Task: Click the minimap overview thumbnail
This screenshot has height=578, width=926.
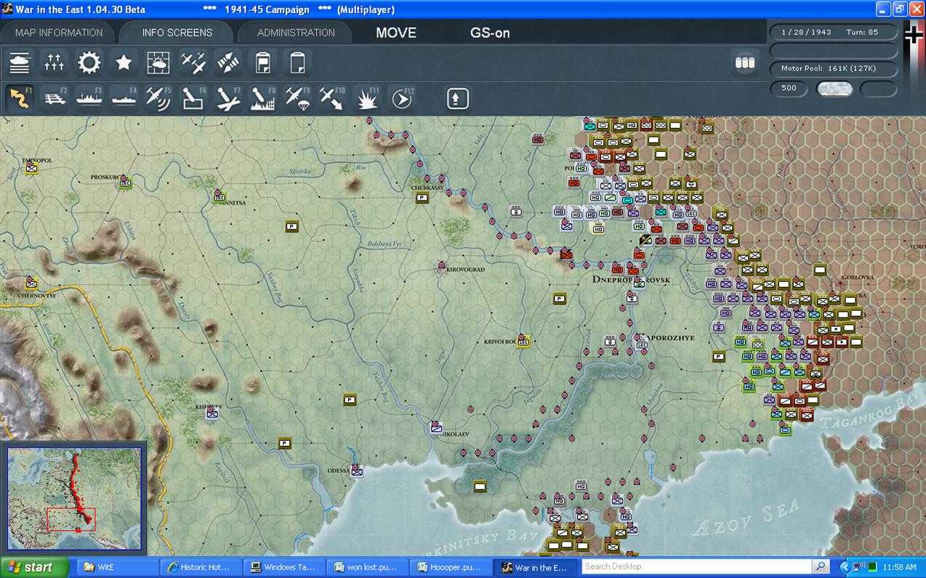Action: click(74, 497)
